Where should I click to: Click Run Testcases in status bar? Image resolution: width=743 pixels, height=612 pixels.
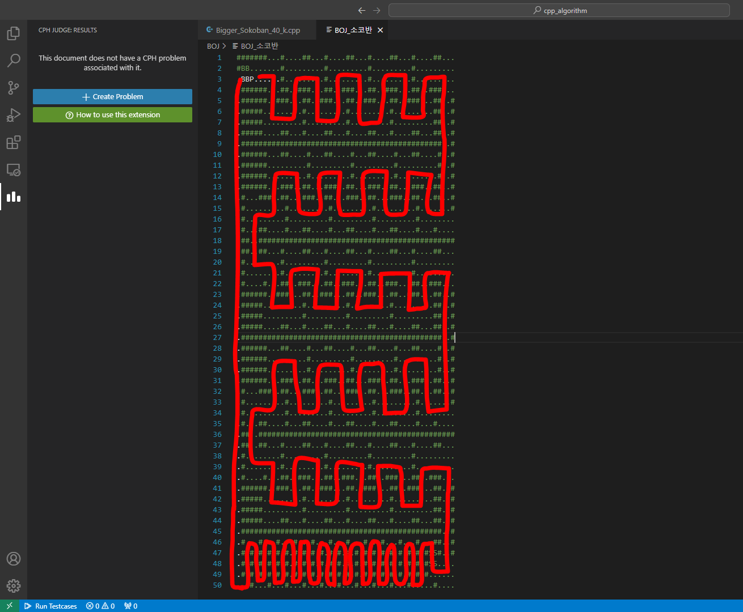pos(50,606)
